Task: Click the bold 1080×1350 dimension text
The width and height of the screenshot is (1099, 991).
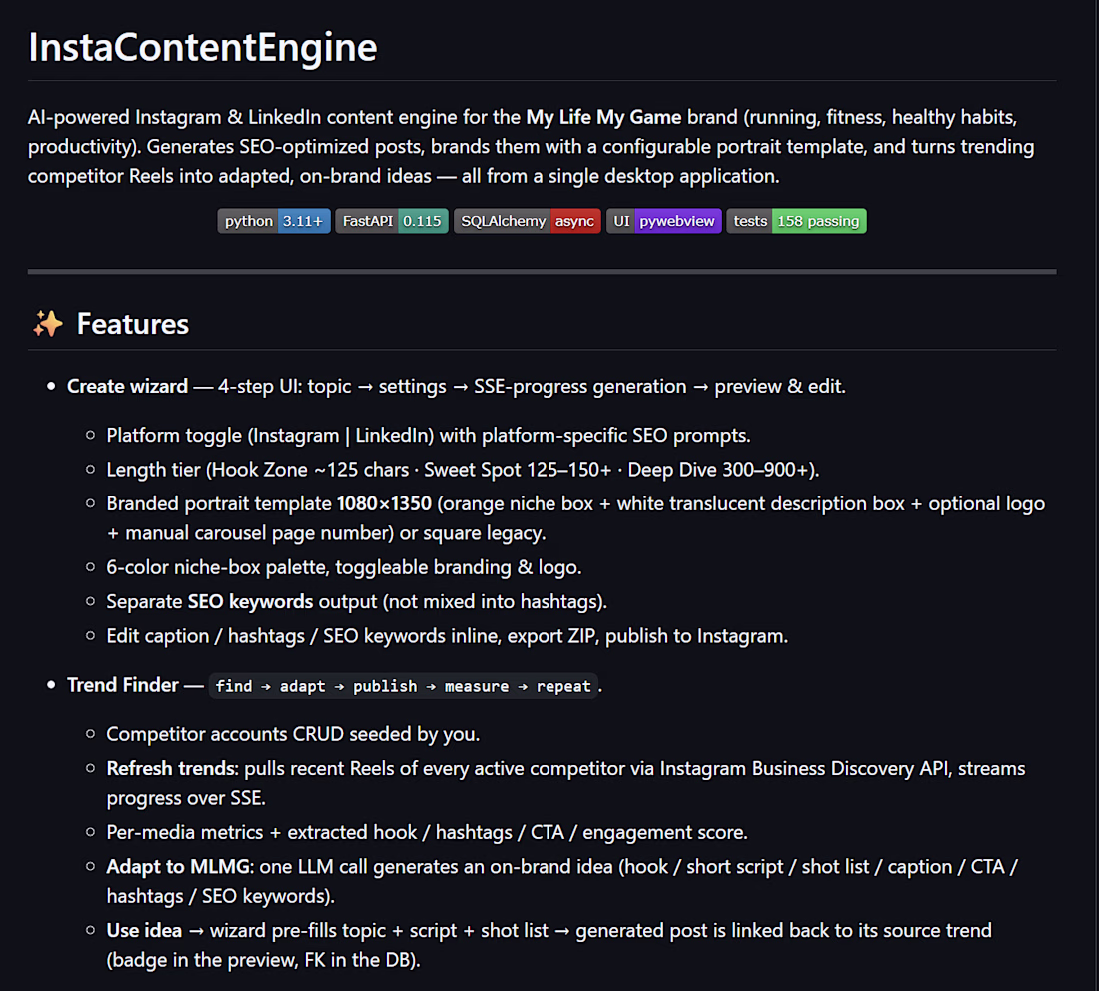Action: (384, 503)
